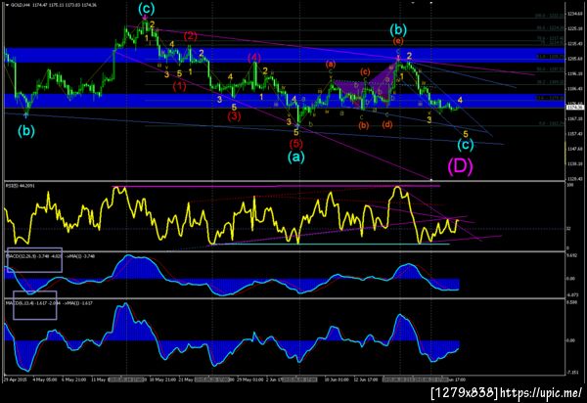Click the upper MACD indicator label
Viewport: 587px width, 403px height.
coord(50,256)
